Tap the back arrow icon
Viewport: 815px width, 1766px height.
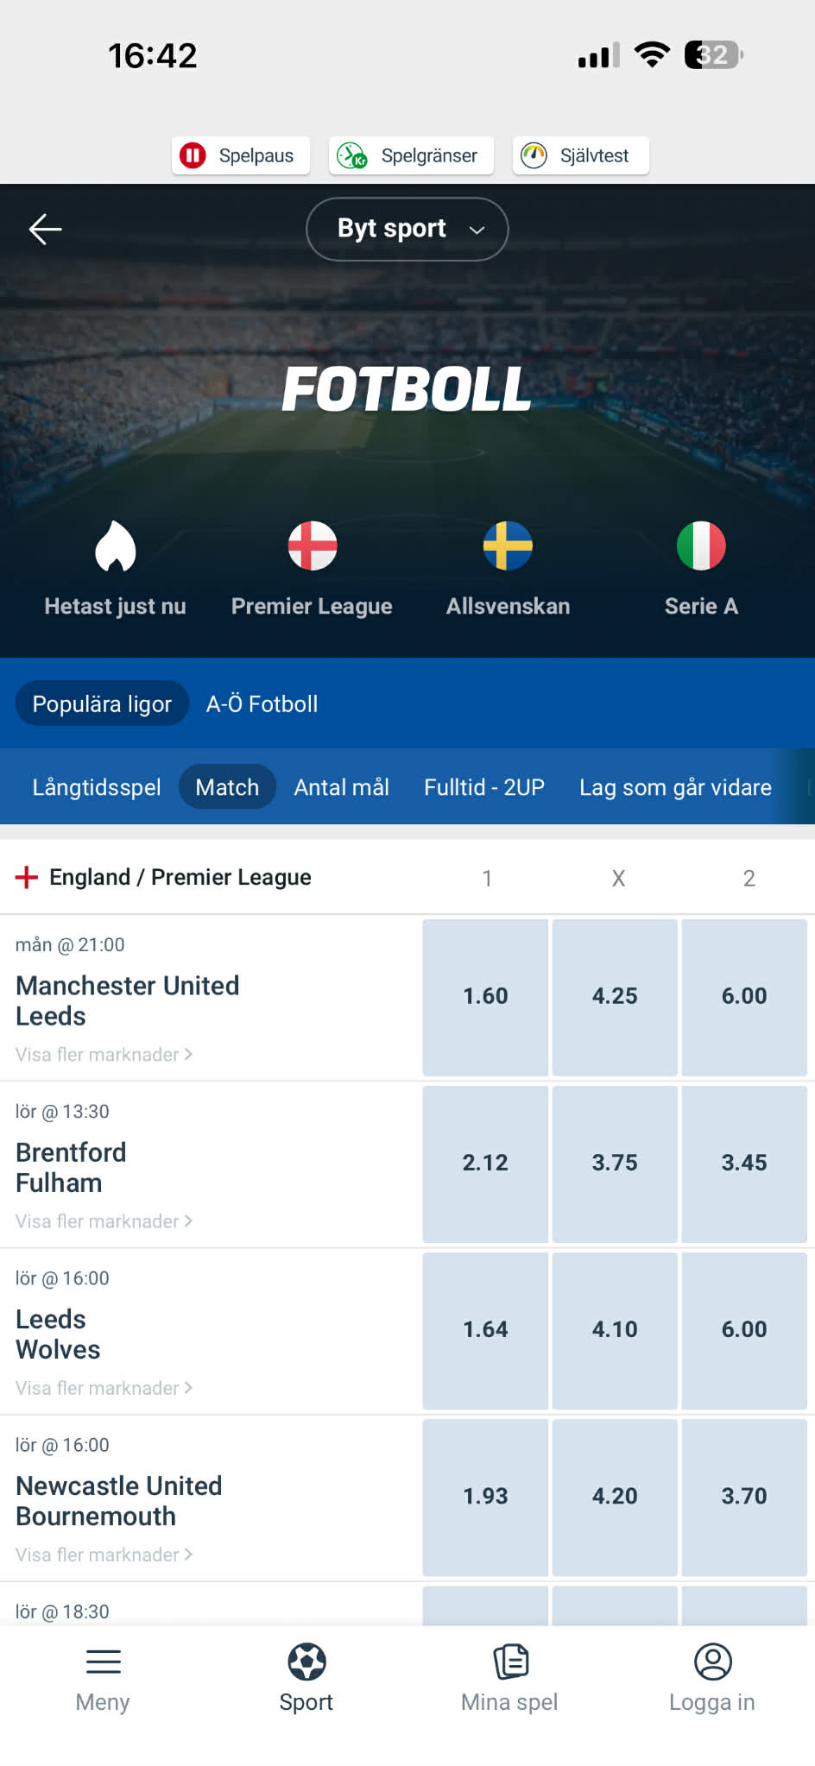45,229
